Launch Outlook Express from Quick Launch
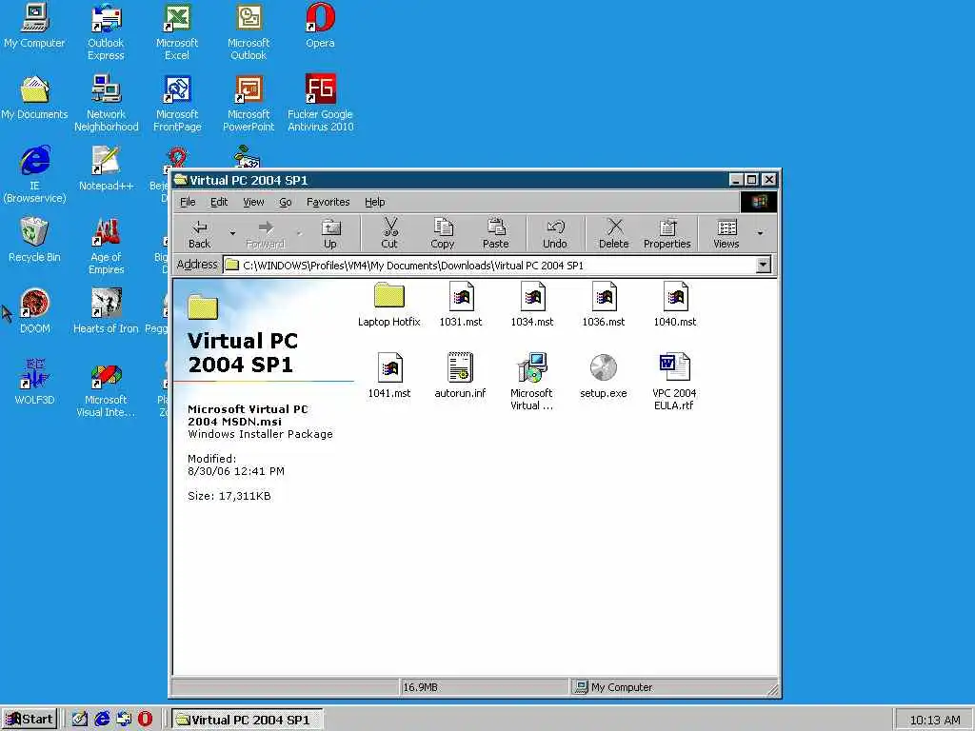This screenshot has height=731, width=975. click(x=124, y=720)
